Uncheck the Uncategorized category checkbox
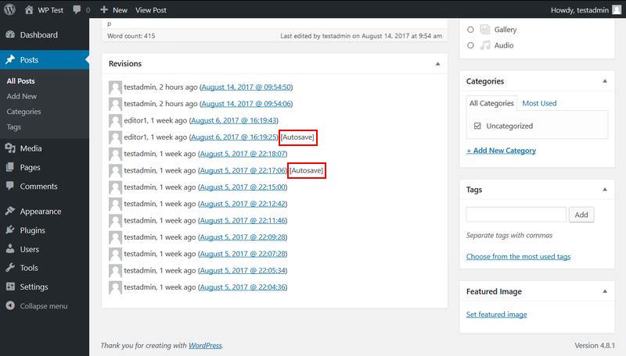 click(x=477, y=126)
